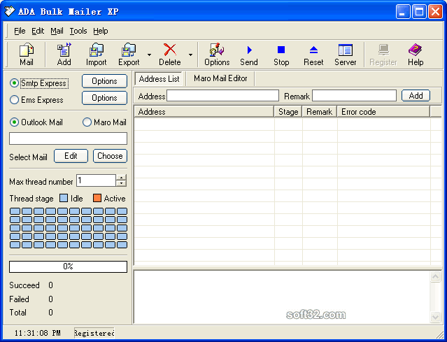The image size is (447, 342).
Task: Switch to the Maro Mail Editor tab
Action: click(x=220, y=78)
